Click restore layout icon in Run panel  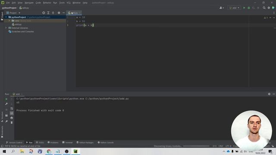[x=6, y=116]
